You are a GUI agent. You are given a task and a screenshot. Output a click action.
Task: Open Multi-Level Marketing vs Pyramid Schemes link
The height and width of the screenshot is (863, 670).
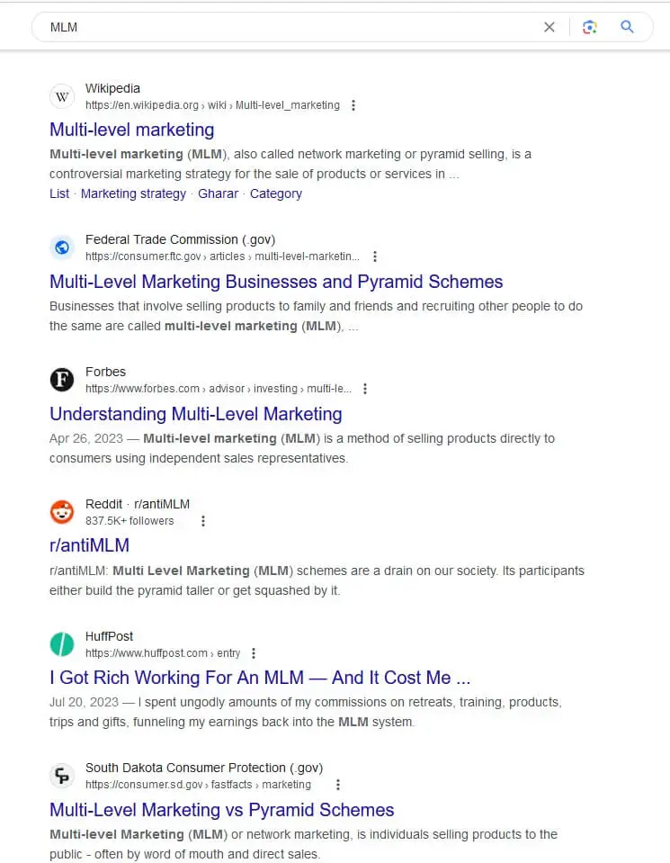221,810
